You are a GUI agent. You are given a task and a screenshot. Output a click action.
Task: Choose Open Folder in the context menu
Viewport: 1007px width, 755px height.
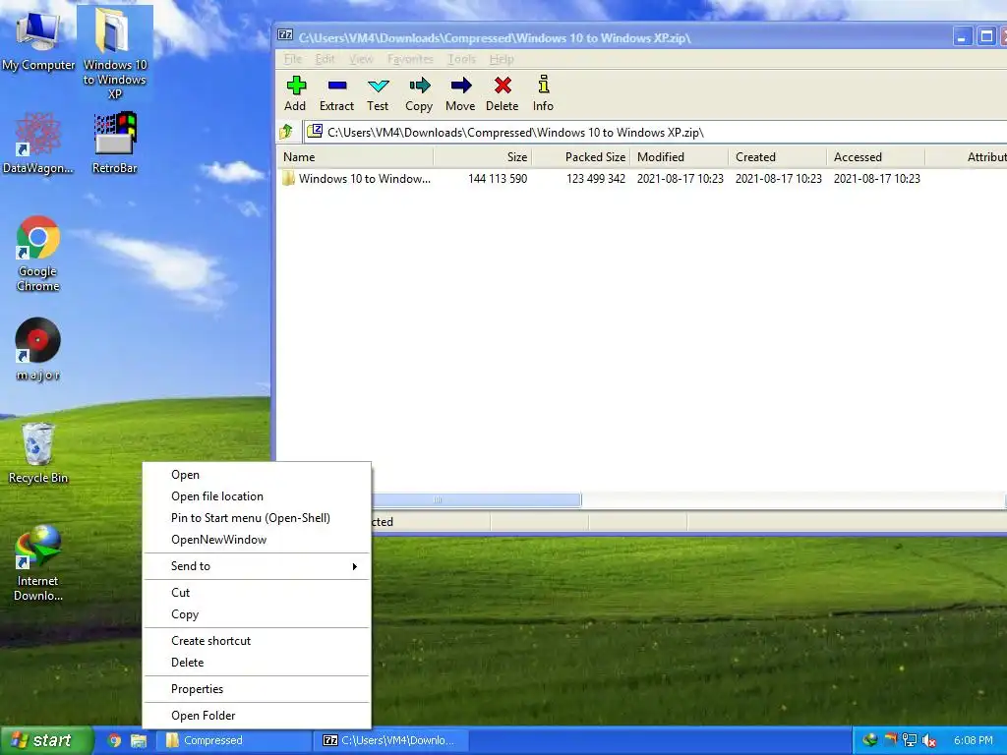pyautogui.click(x=257, y=716)
